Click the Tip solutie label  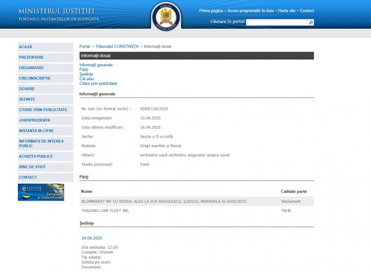(x=91, y=257)
